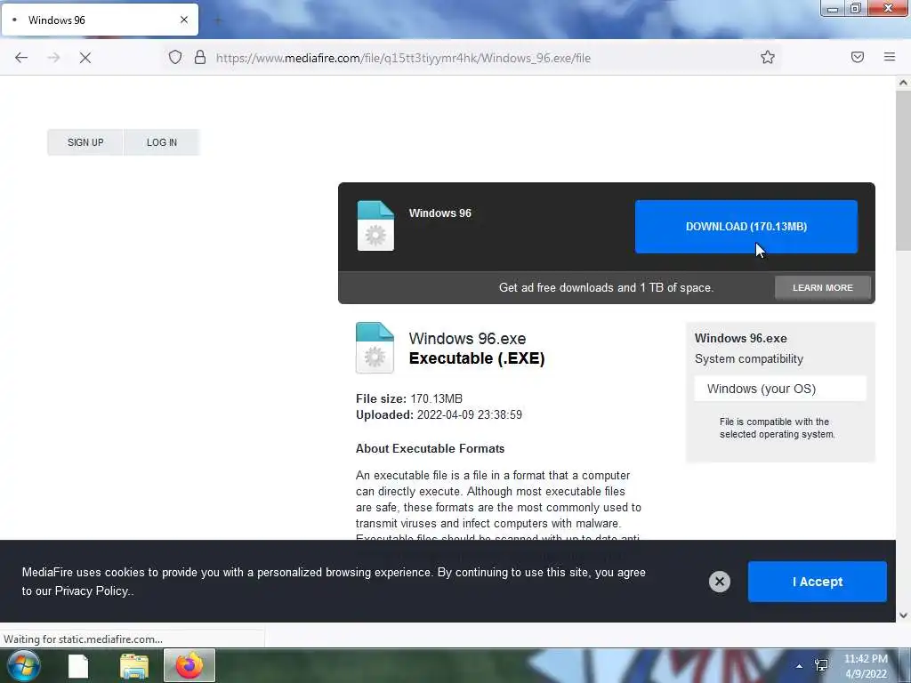Bookmark this page with the star icon
Viewport: 911px width, 683px height.
pyautogui.click(x=768, y=57)
